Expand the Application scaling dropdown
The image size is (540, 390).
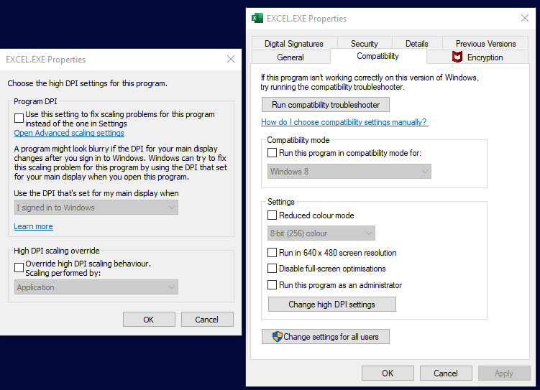(x=96, y=287)
